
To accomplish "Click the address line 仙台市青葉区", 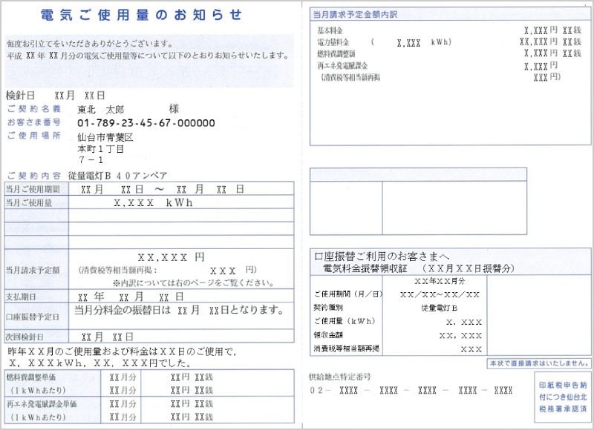I will 105,137.
